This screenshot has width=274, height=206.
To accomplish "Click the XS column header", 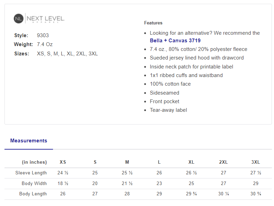I will (x=63, y=162).
